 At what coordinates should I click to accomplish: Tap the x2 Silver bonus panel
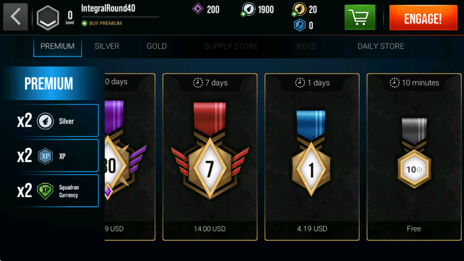click(x=57, y=120)
